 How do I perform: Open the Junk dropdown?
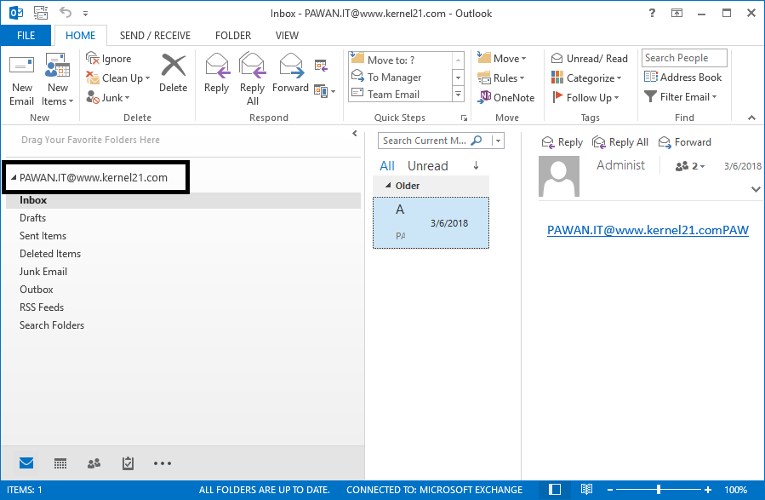point(108,98)
